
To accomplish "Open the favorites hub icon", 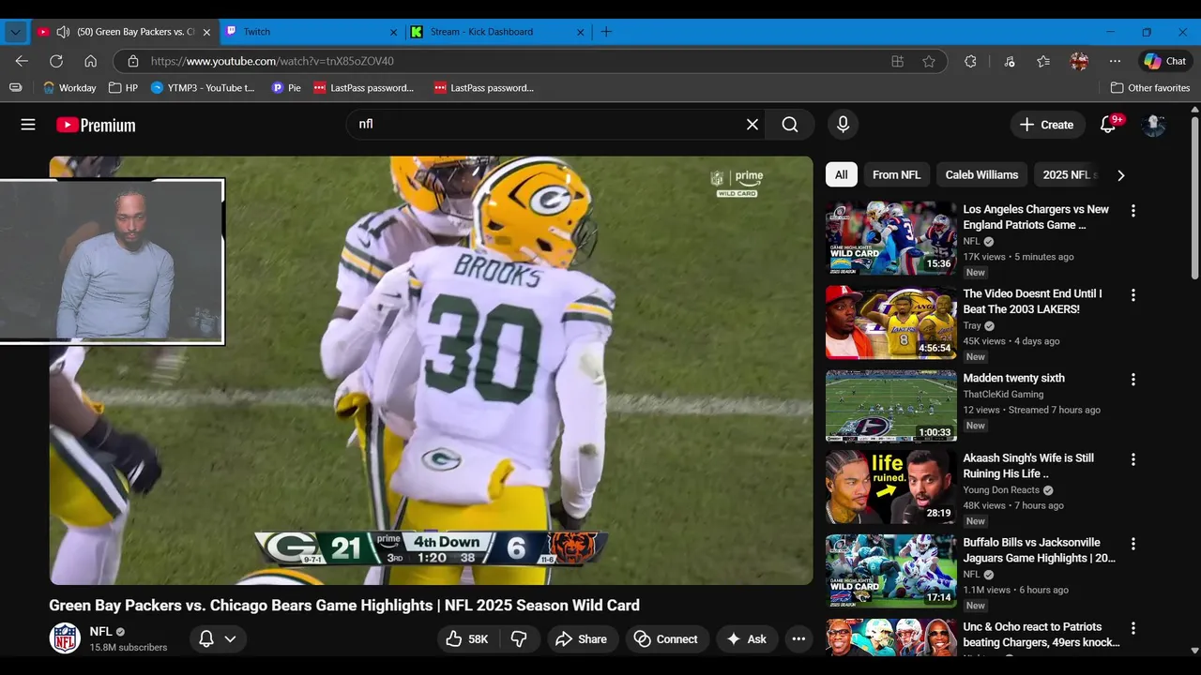I will tap(1043, 61).
